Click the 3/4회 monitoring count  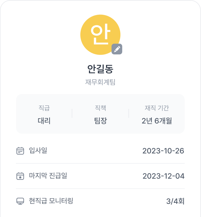point(175,201)
